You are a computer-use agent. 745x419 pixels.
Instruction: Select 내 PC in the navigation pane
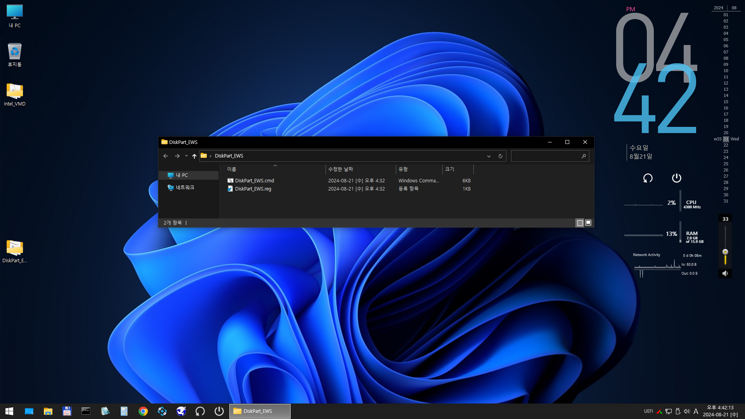tap(189, 175)
